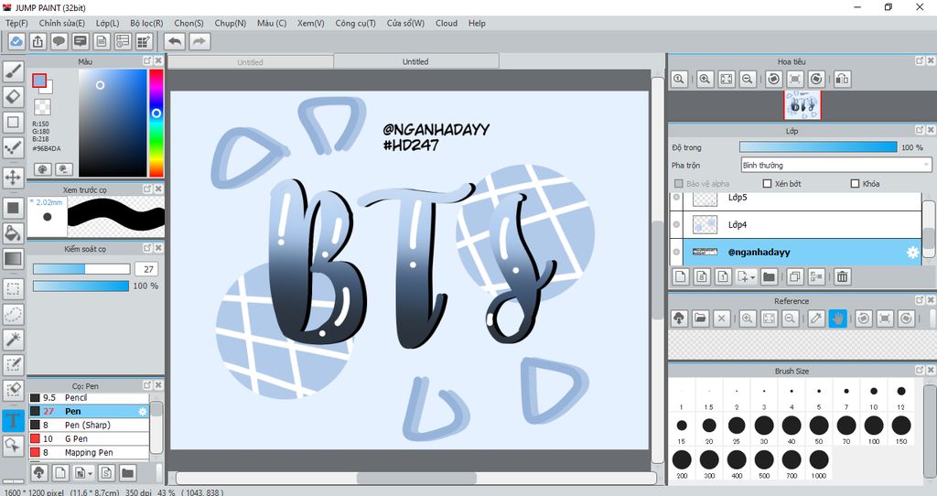
Task: Open settings gear of @nganhadayy layer
Action: point(912,253)
